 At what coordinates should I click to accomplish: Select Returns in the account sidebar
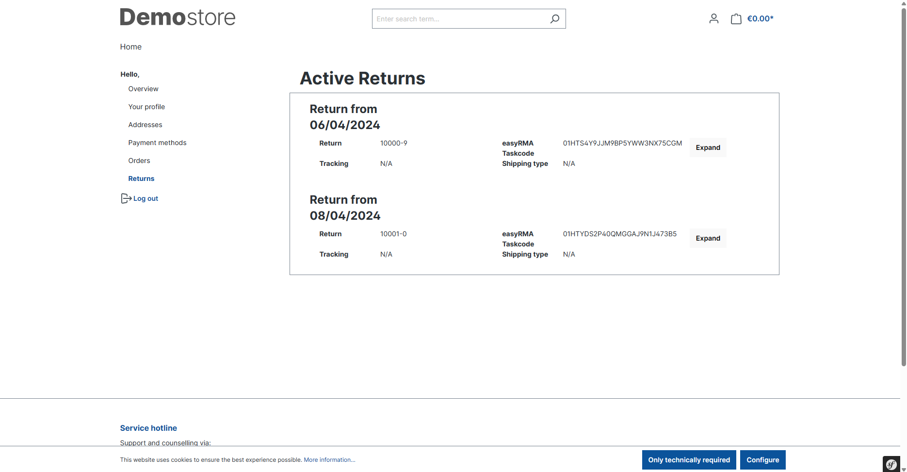click(x=141, y=179)
